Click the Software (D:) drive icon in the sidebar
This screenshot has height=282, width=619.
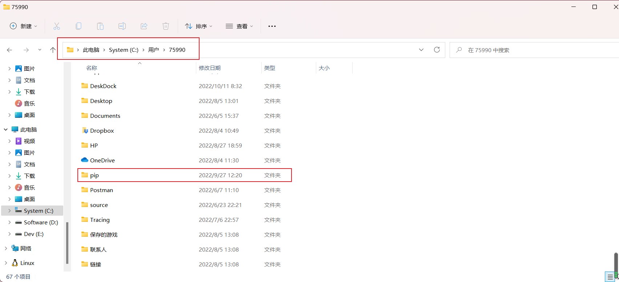coord(19,223)
